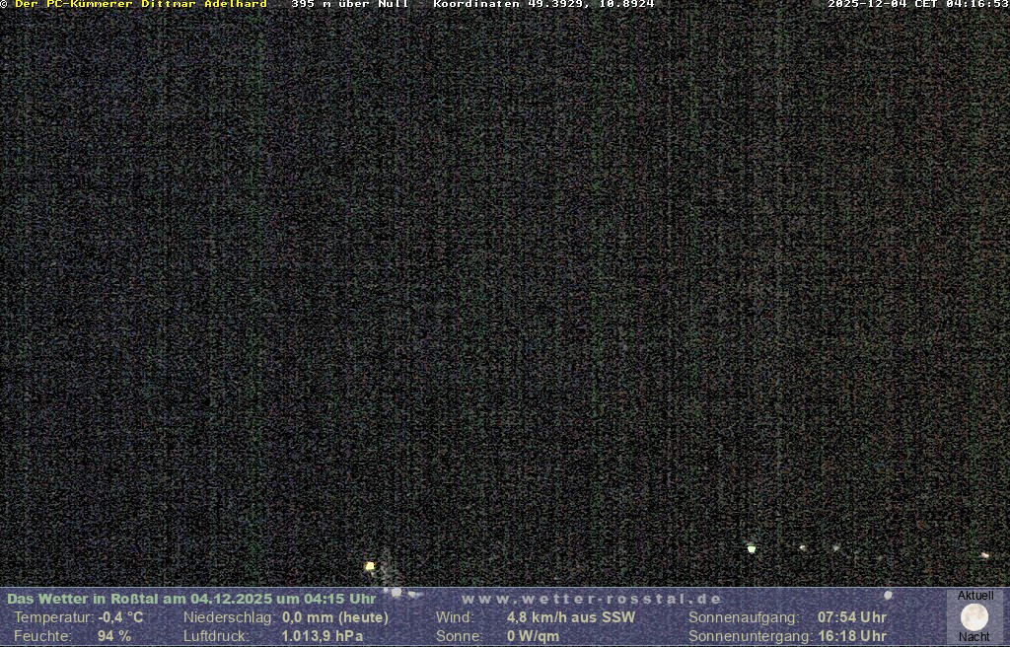Click the Wind value 4,8 km/h aus SSW
The height and width of the screenshot is (647, 1010).
point(571,617)
